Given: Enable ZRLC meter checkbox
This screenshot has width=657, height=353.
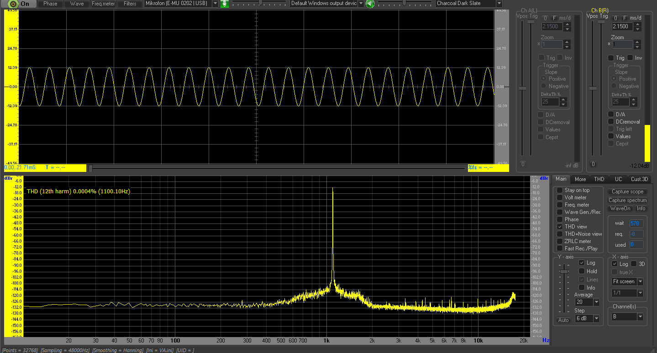Looking at the screenshot, I should (560, 241).
